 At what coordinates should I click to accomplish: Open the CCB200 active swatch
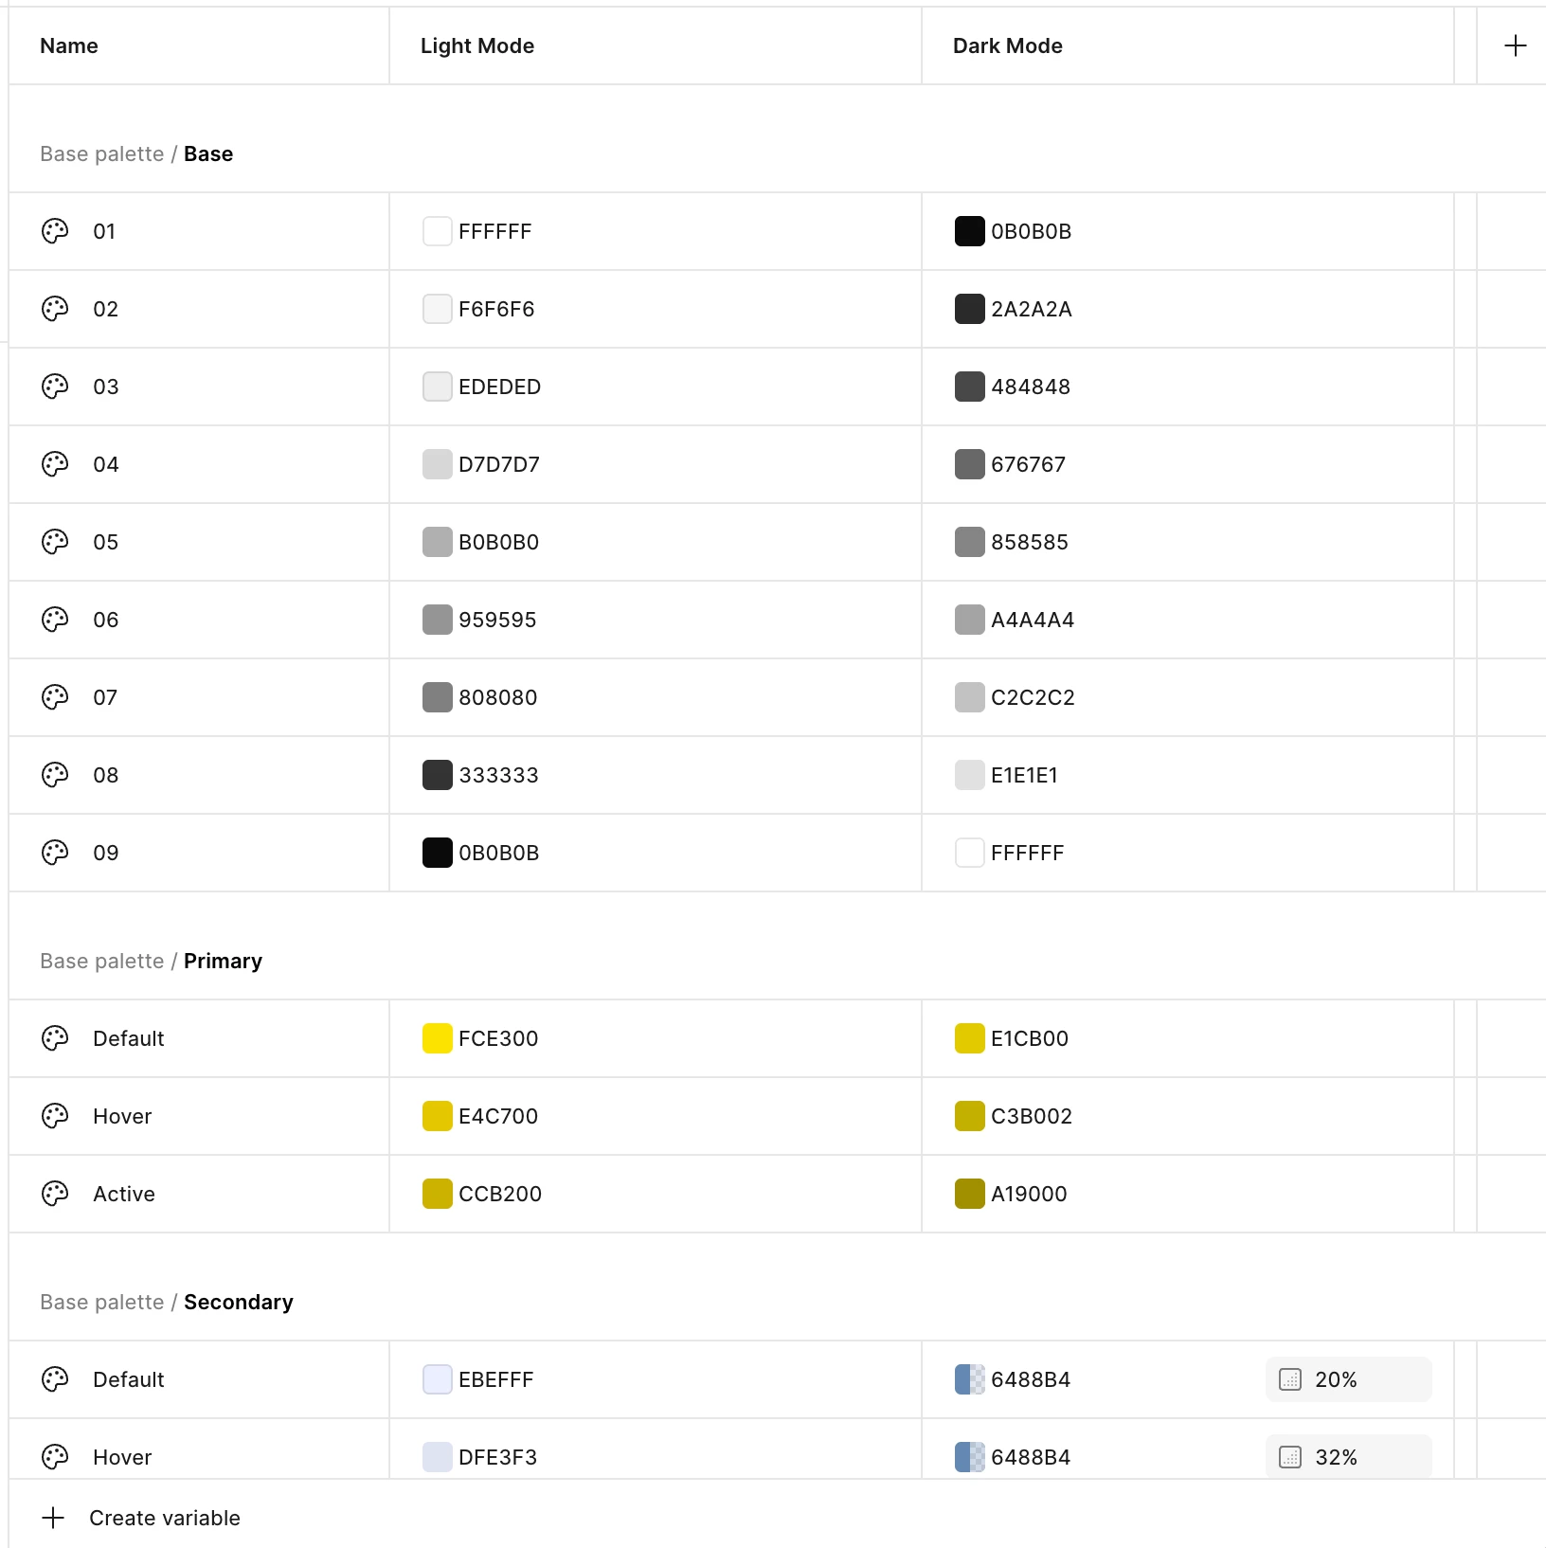coord(437,1194)
